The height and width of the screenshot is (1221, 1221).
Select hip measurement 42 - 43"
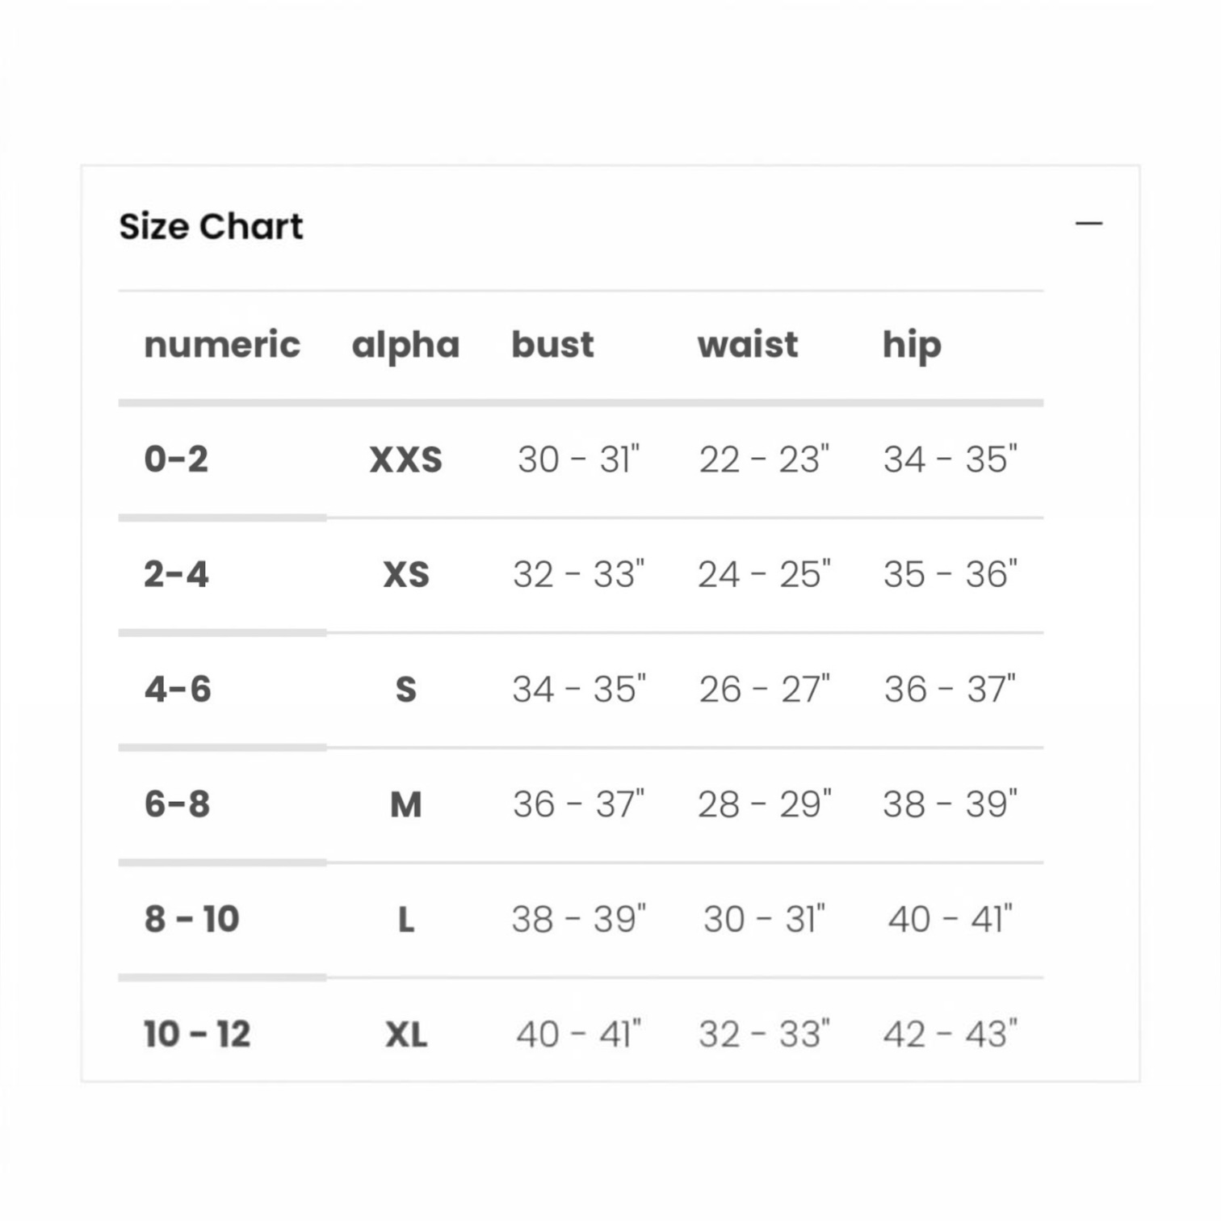(x=950, y=1034)
